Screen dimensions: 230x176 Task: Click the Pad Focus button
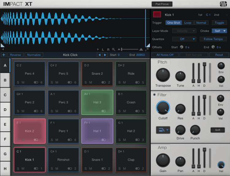pos(162,4)
